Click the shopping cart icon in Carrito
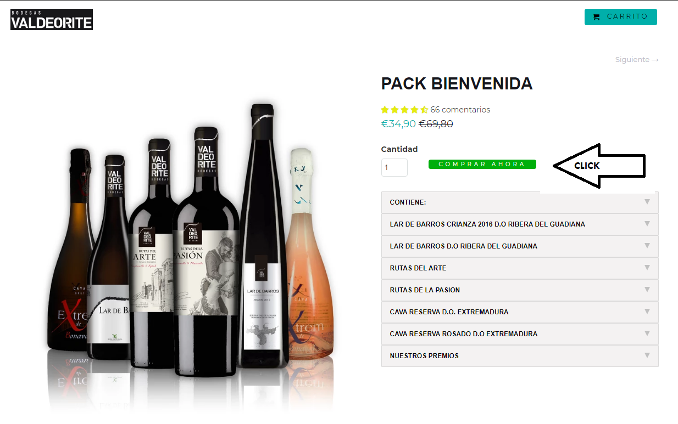This screenshot has width=678, height=424. (597, 17)
